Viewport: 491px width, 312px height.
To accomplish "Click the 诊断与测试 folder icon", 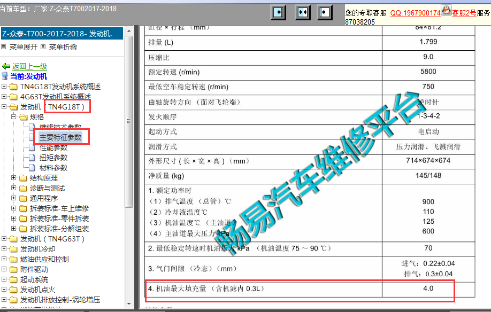I will pos(23,188).
